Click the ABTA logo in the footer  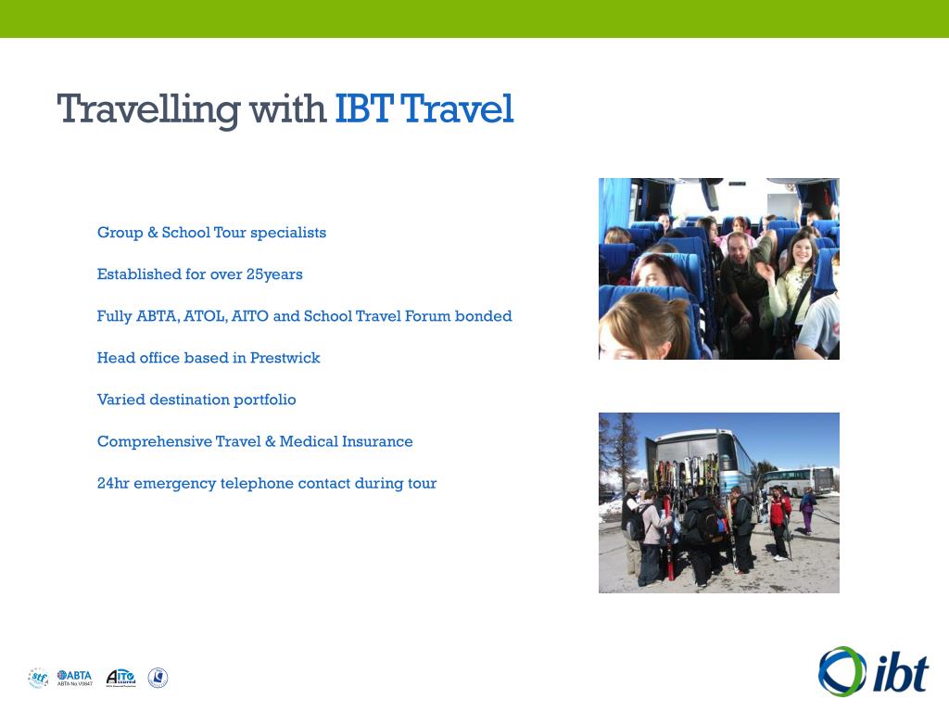click(74, 678)
